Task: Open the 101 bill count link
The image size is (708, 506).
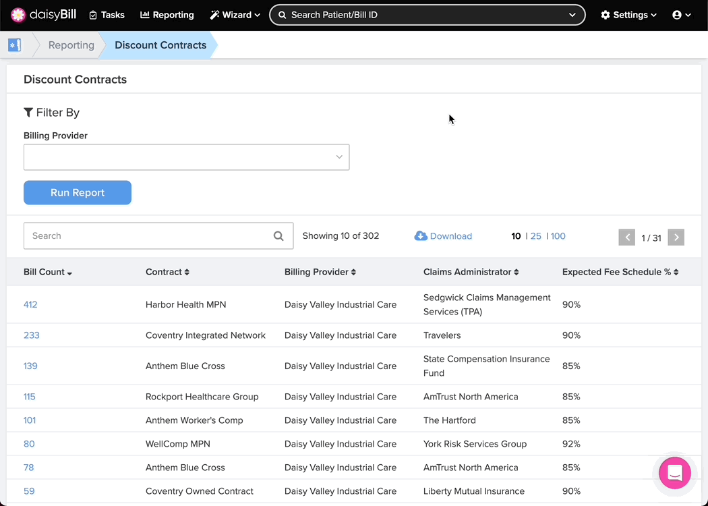Action: (30, 420)
